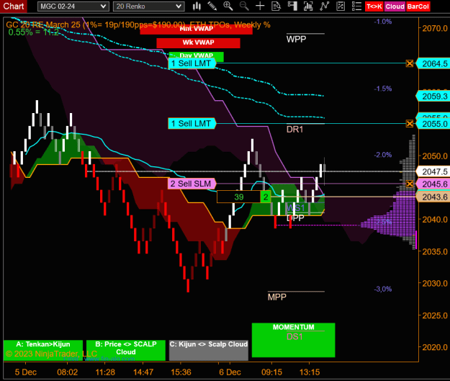Open the bar type candlestick icon
Screen dimensions: 450x381
point(197,6)
